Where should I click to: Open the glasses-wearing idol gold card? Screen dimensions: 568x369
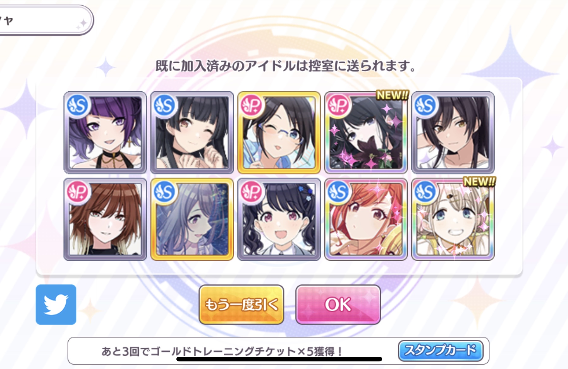[279, 133]
